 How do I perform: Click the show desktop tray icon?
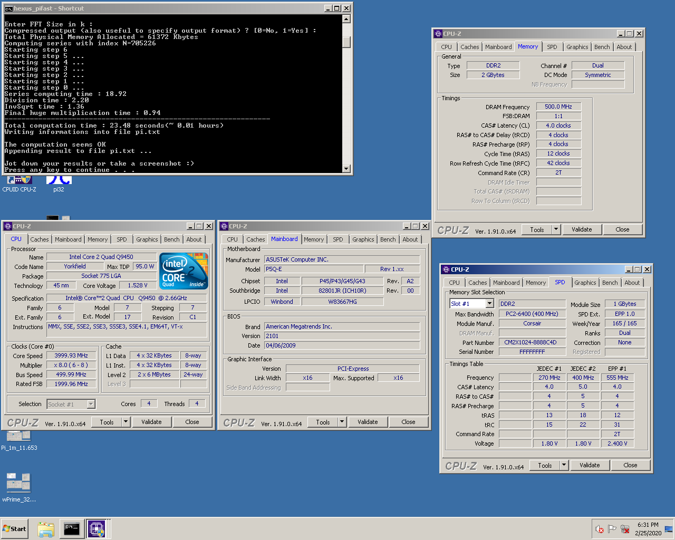click(669, 529)
